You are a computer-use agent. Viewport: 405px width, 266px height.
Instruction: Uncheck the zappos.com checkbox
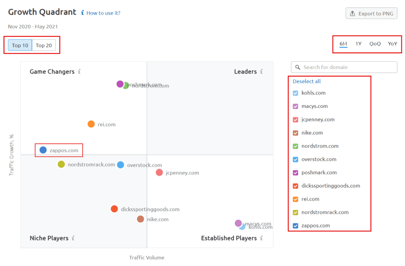295,226
